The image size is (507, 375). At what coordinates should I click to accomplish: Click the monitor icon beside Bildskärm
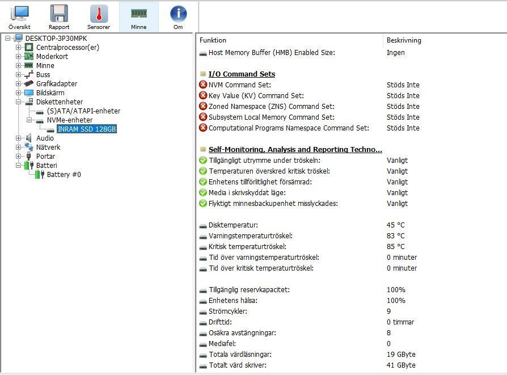click(x=29, y=93)
